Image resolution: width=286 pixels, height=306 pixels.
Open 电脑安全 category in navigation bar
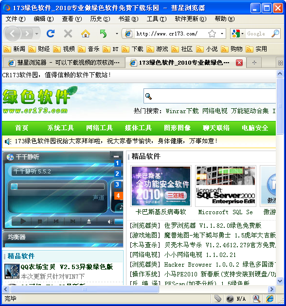coord(255,128)
